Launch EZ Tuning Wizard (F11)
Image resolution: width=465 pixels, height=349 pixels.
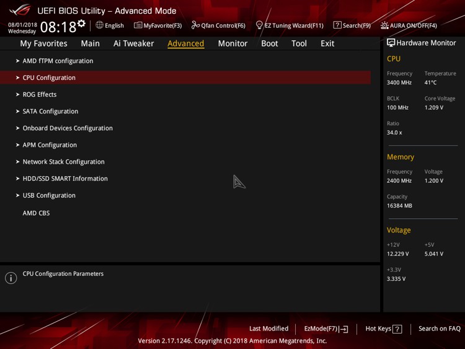pyautogui.click(x=290, y=25)
